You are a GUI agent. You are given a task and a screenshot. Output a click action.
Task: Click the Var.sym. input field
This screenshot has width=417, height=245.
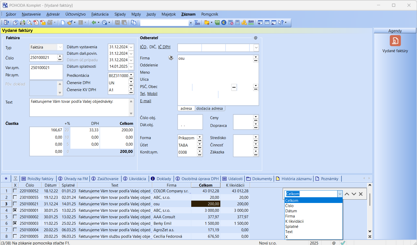click(46, 68)
